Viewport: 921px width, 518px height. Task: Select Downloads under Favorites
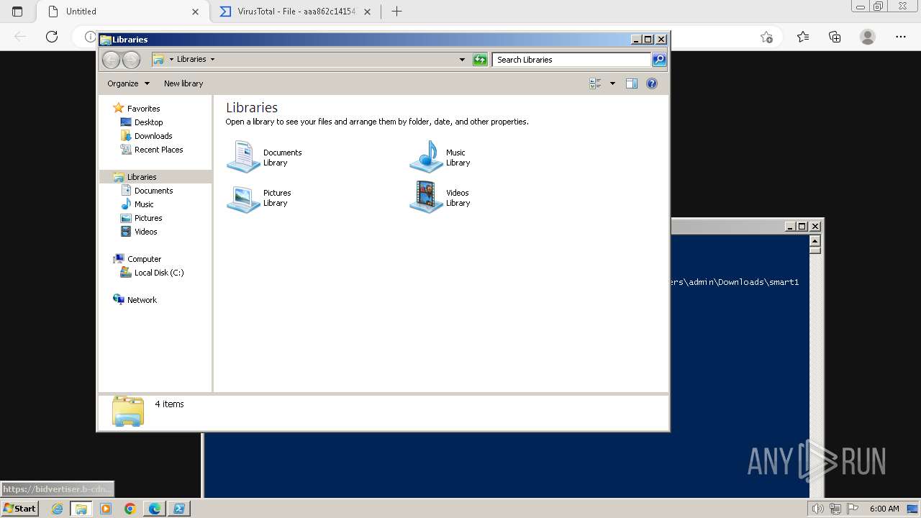153,136
